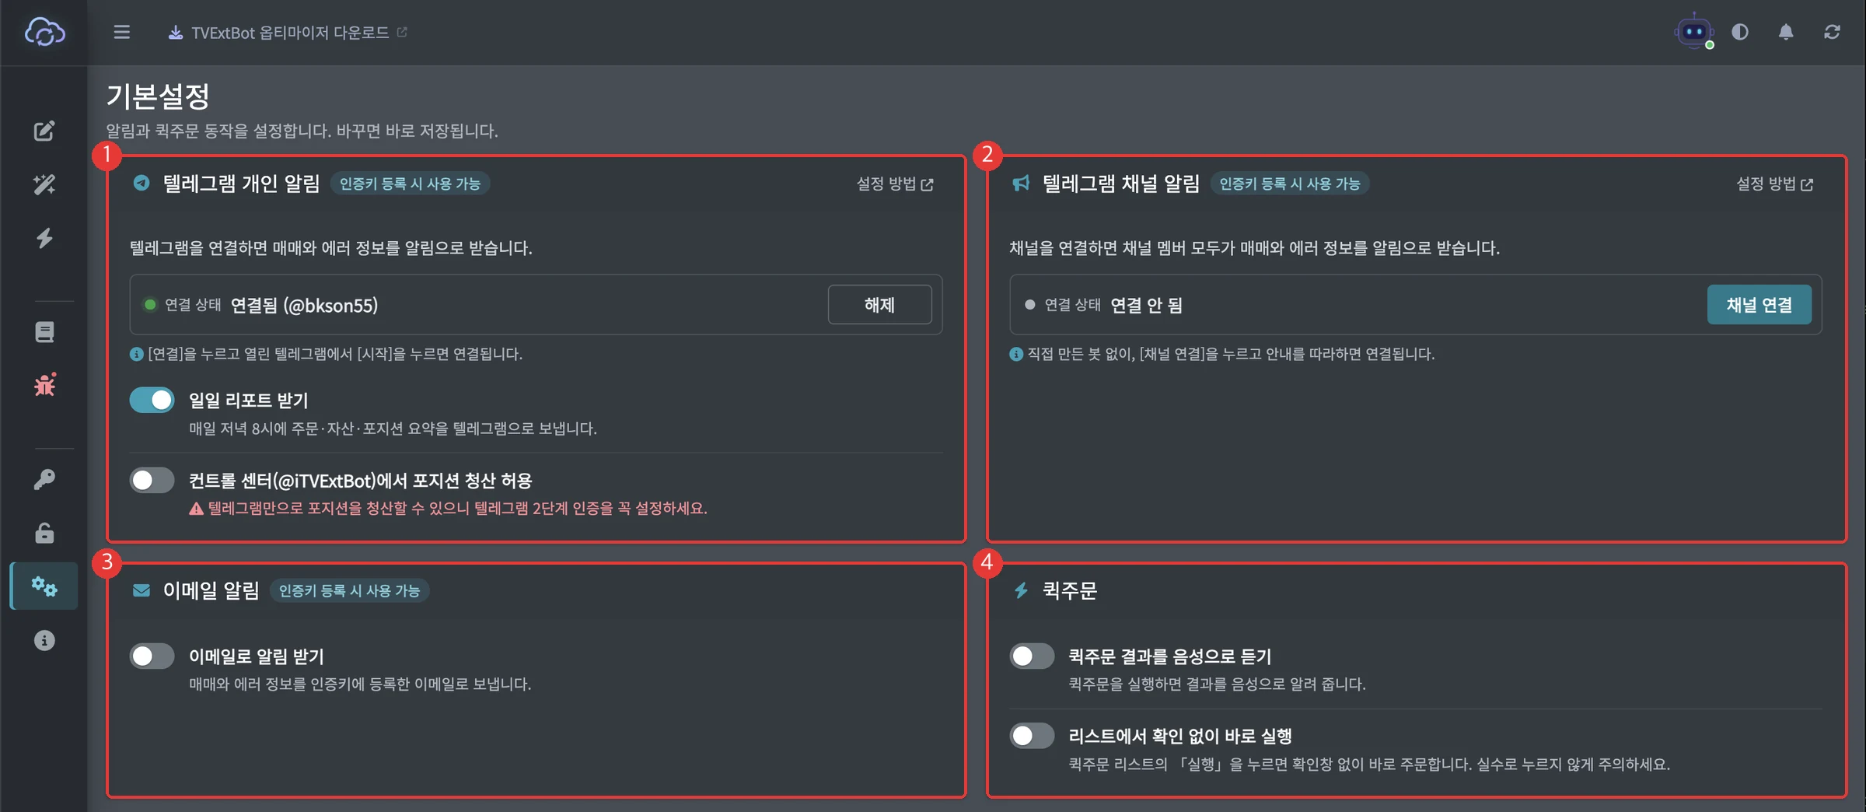Image resolution: width=1866 pixels, height=812 pixels.
Task: Click the robot avatar icon
Action: [x=1694, y=32]
